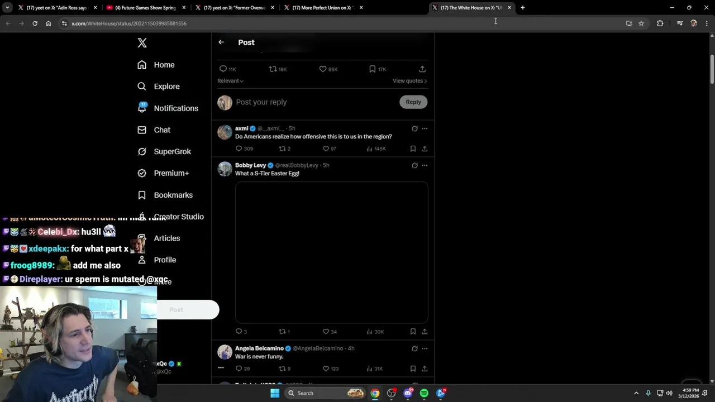715x402 pixels.
Task: Open the tab search dropdown arrow
Action: [x=7, y=8]
